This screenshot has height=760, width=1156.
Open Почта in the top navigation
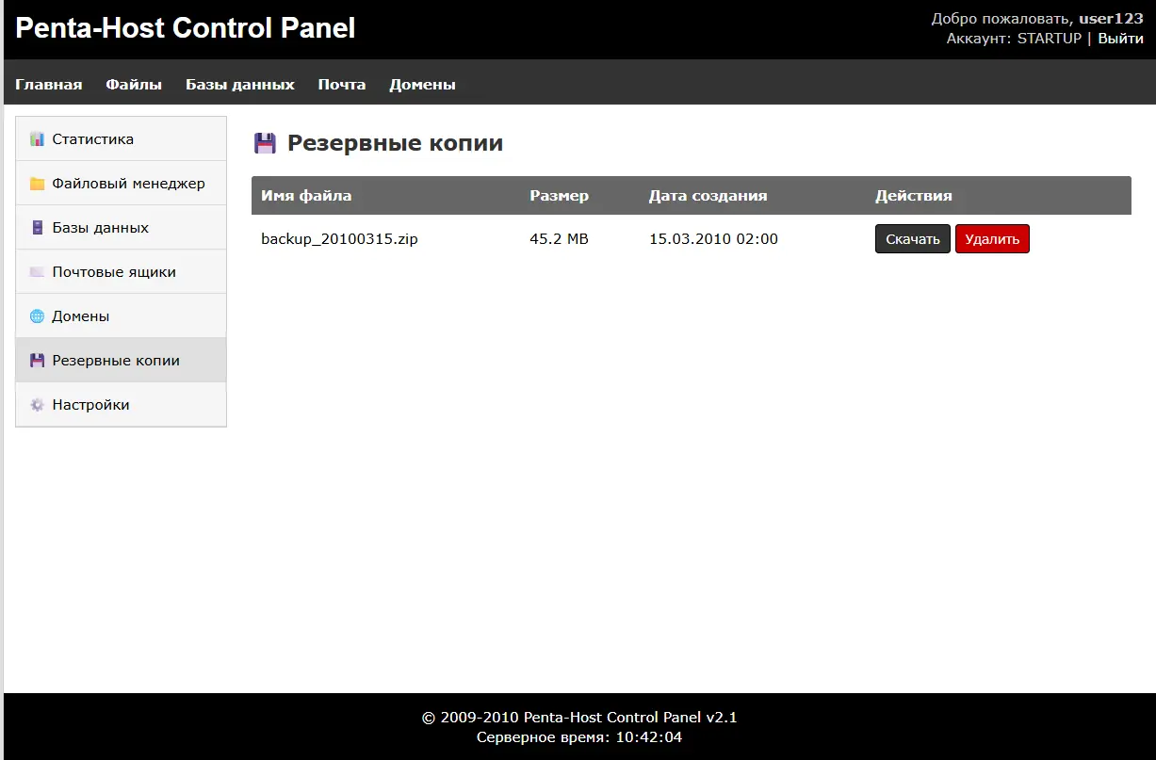pos(342,85)
